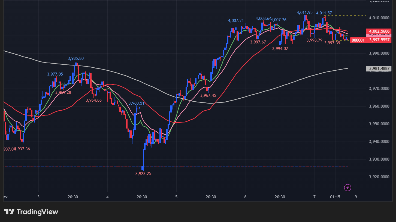396x222 pixels.
Task: Select the 3,960.51 pivot high label
Action: (136, 103)
